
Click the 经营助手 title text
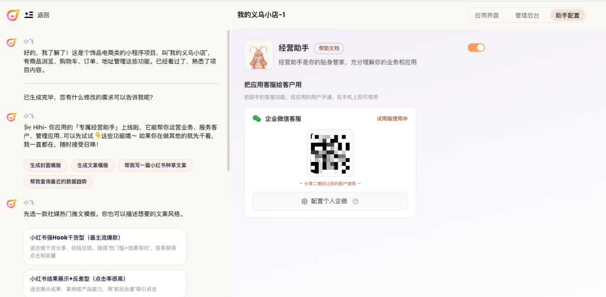pyautogui.click(x=293, y=48)
